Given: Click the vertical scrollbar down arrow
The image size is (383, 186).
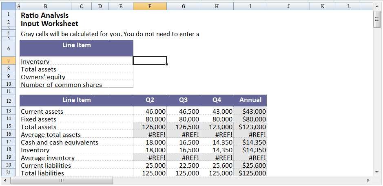Looking at the screenshot, I should coord(376,172).
